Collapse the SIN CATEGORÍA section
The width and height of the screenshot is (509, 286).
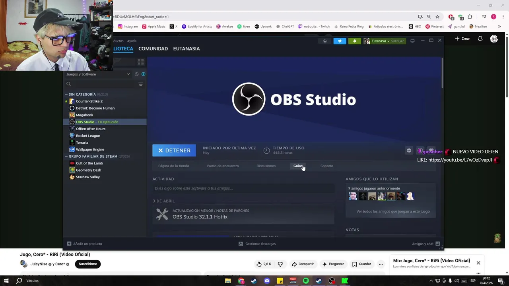pyautogui.click(x=66, y=95)
